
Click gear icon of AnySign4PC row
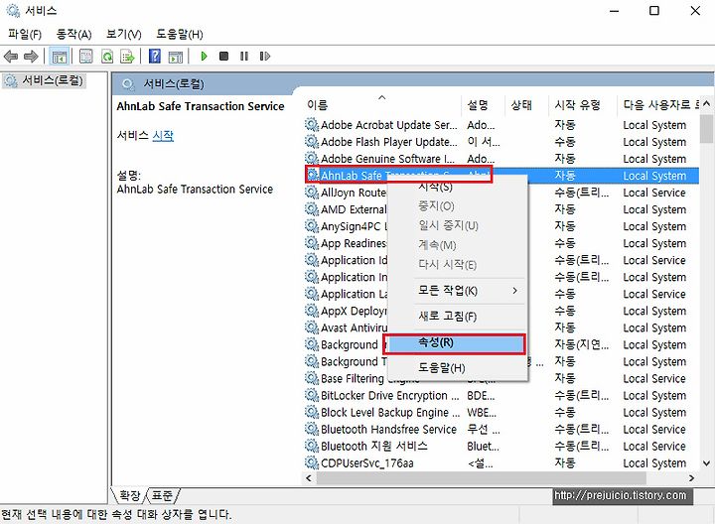click(x=312, y=226)
